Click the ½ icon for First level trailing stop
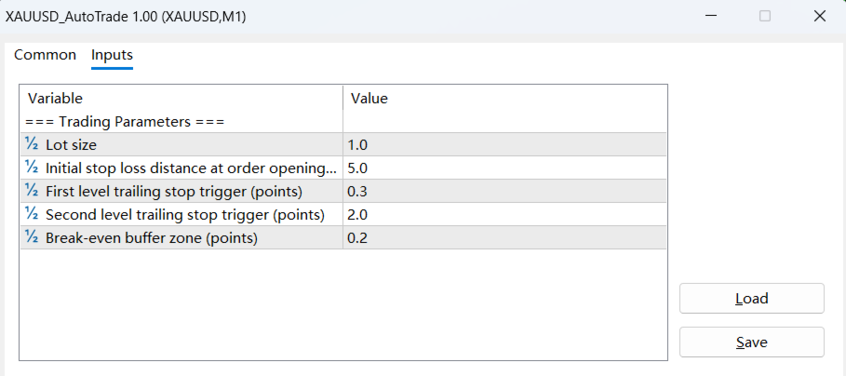Viewport: 846px width, 376px height. tap(32, 191)
